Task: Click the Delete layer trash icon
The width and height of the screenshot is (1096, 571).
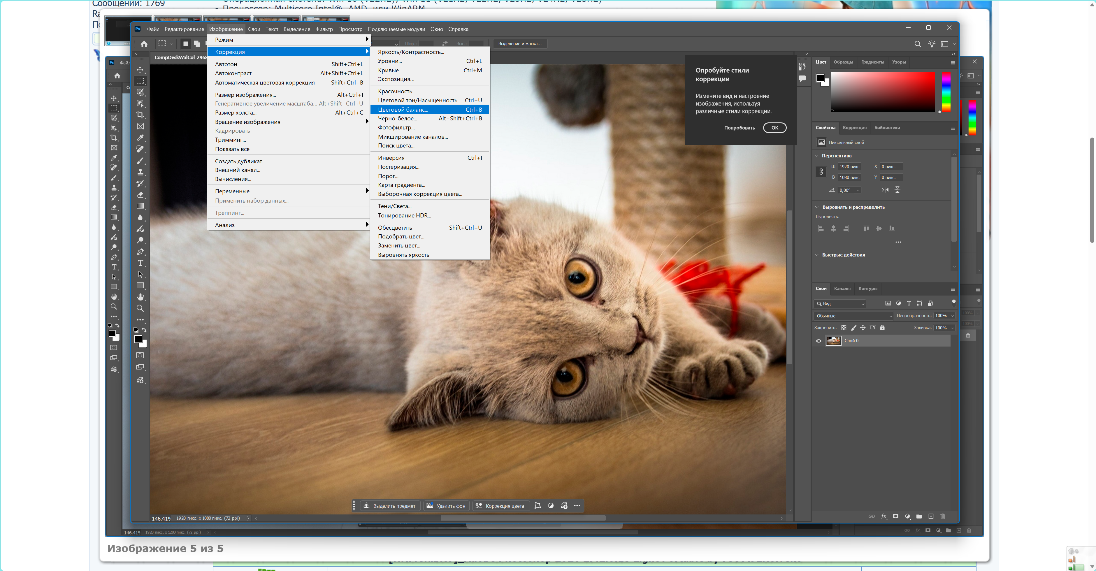Action: tap(942, 516)
